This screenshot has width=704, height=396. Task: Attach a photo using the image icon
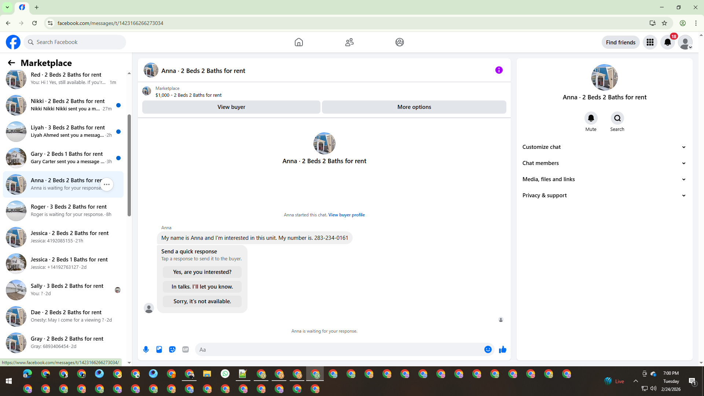[x=159, y=349]
